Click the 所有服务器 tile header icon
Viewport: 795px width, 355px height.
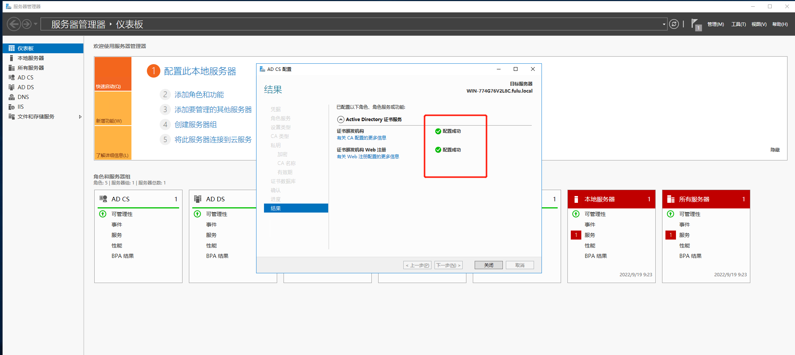tap(671, 199)
